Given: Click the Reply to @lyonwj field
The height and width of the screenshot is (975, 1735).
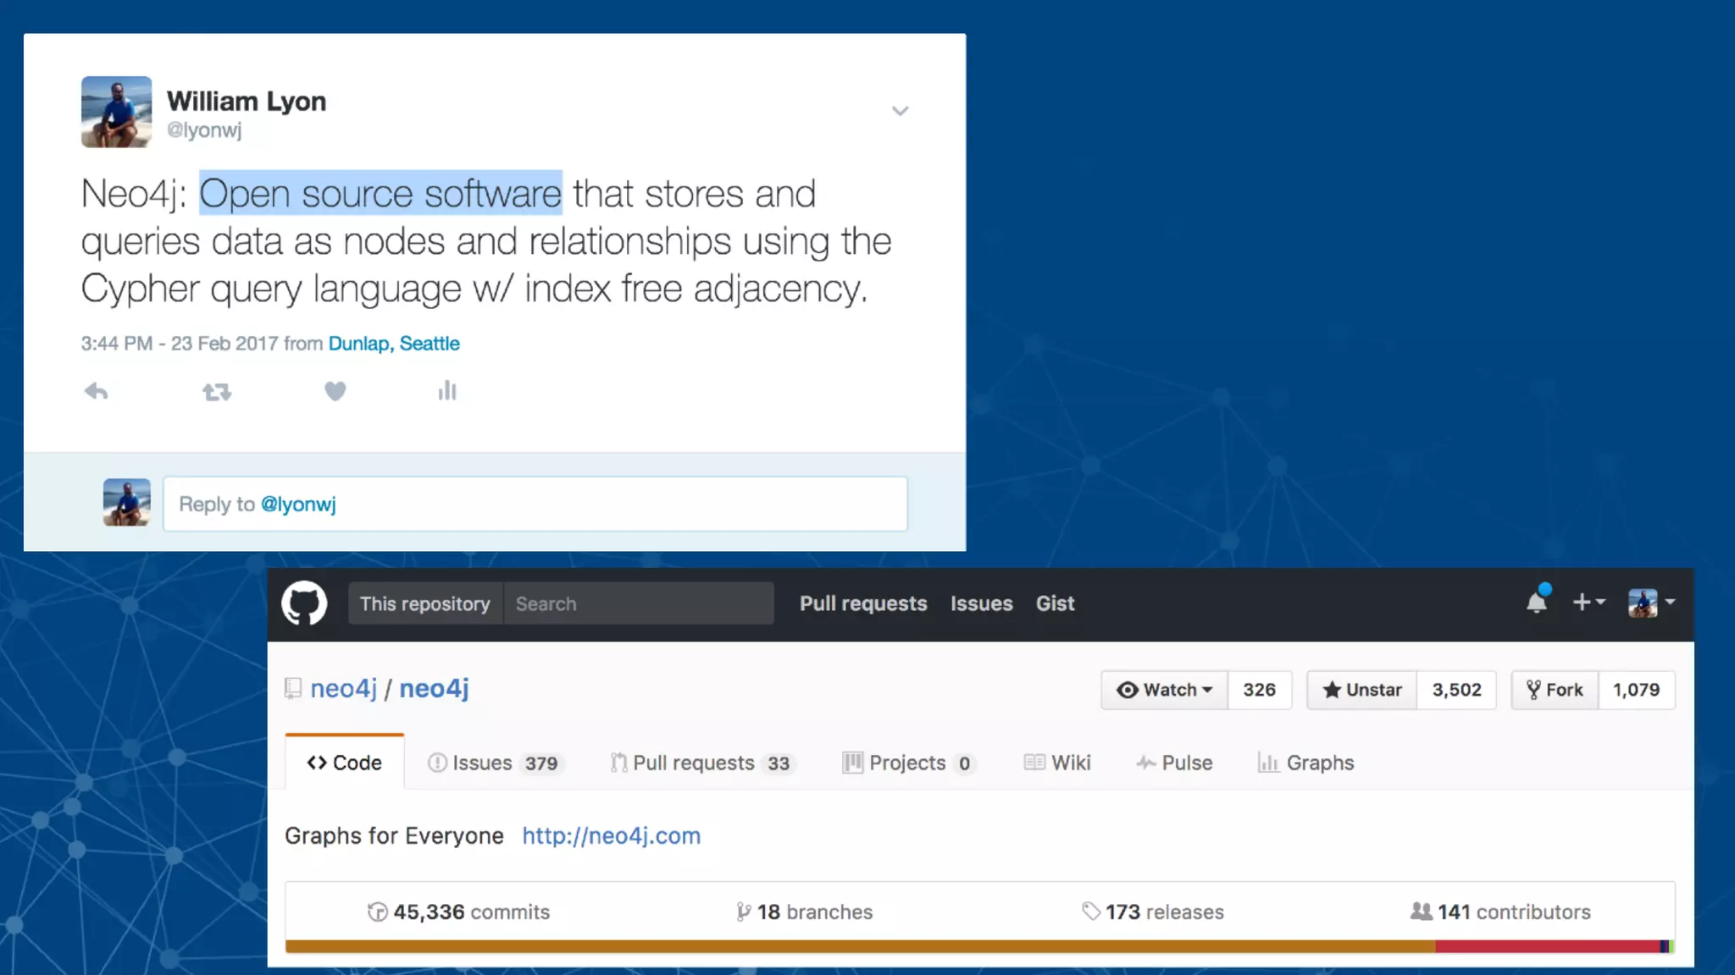Looking at the screenshot, I should point(535,504).
